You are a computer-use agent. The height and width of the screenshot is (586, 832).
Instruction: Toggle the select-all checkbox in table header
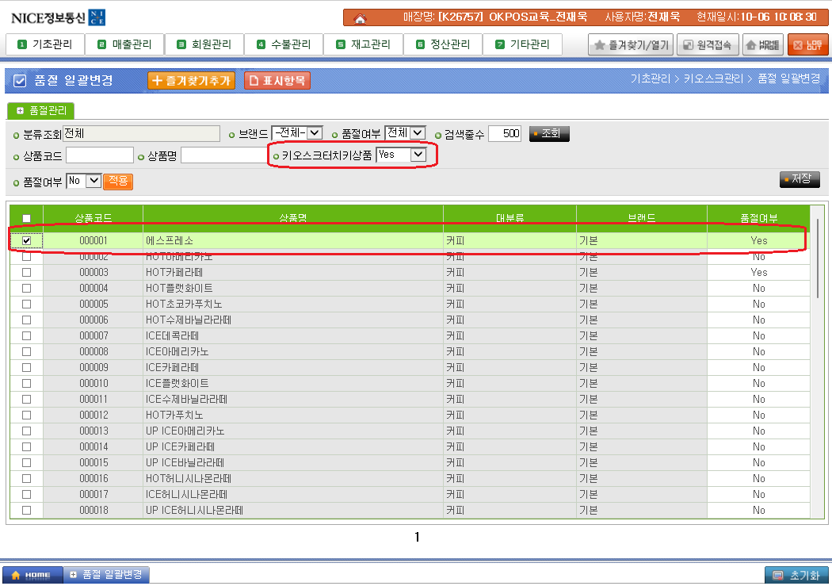coord(26,218)
